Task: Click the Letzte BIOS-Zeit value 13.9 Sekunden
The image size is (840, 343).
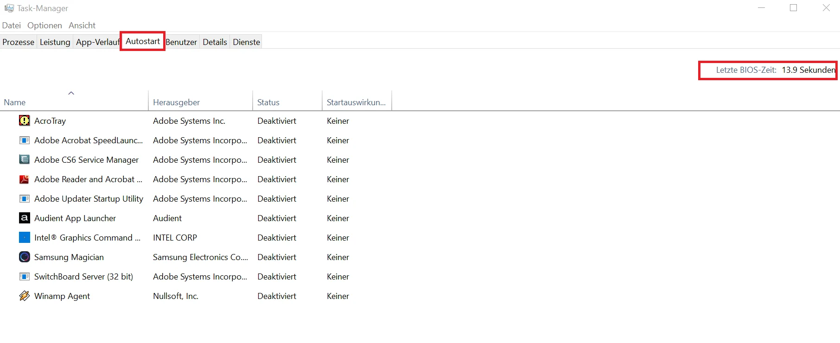Action: pos(808,70)
